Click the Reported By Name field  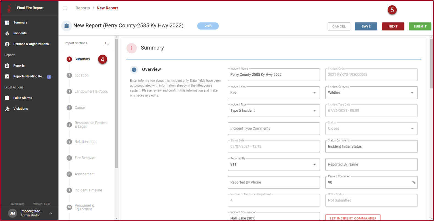[371, 165]
